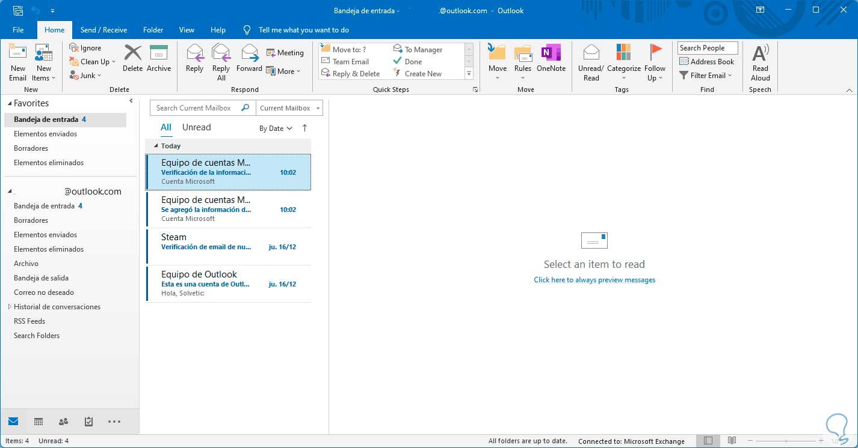858x448 pixels.
Task: Toggle Unread/Read status
Action: [591, 62]
